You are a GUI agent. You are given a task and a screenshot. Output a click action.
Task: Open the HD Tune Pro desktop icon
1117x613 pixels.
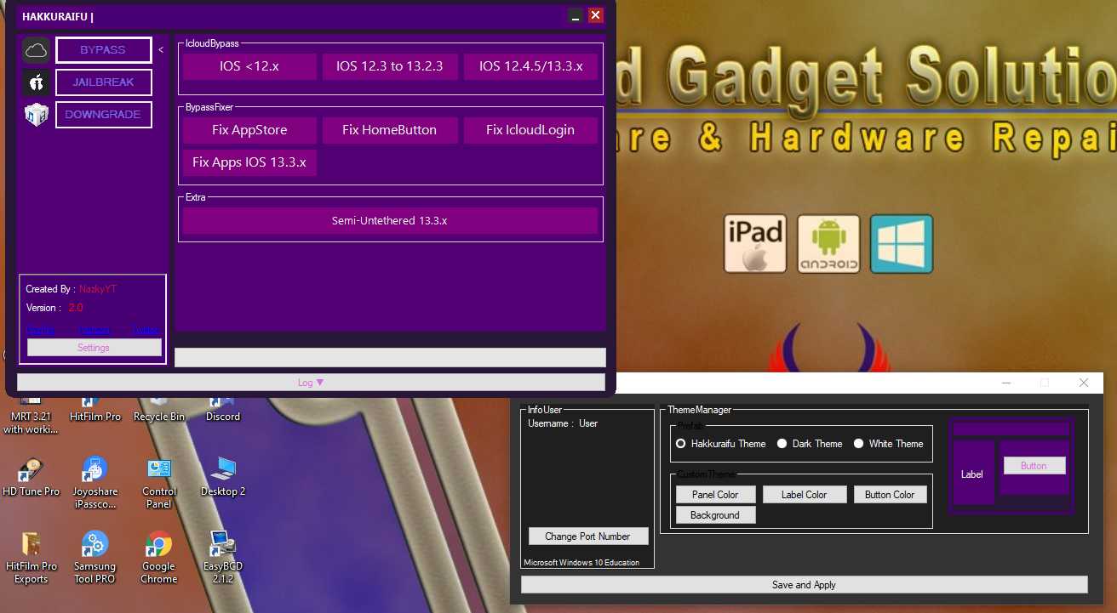[31, 476]
